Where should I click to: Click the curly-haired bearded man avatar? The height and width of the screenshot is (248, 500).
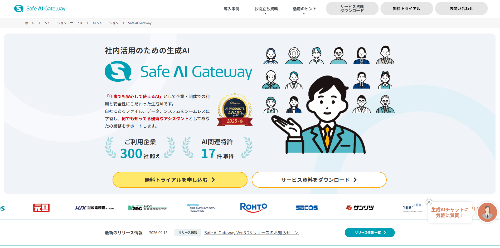point(294,56)
